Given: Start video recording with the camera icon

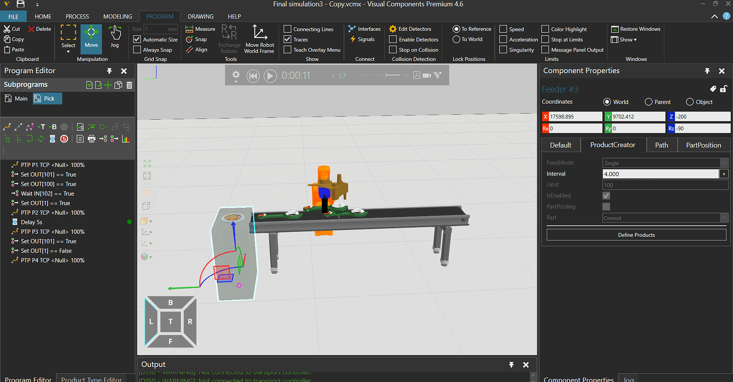Looking at the screenshot, I should tap(427, 76).
